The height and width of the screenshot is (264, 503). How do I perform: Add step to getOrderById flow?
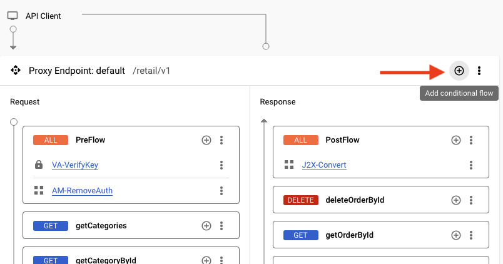456,235
